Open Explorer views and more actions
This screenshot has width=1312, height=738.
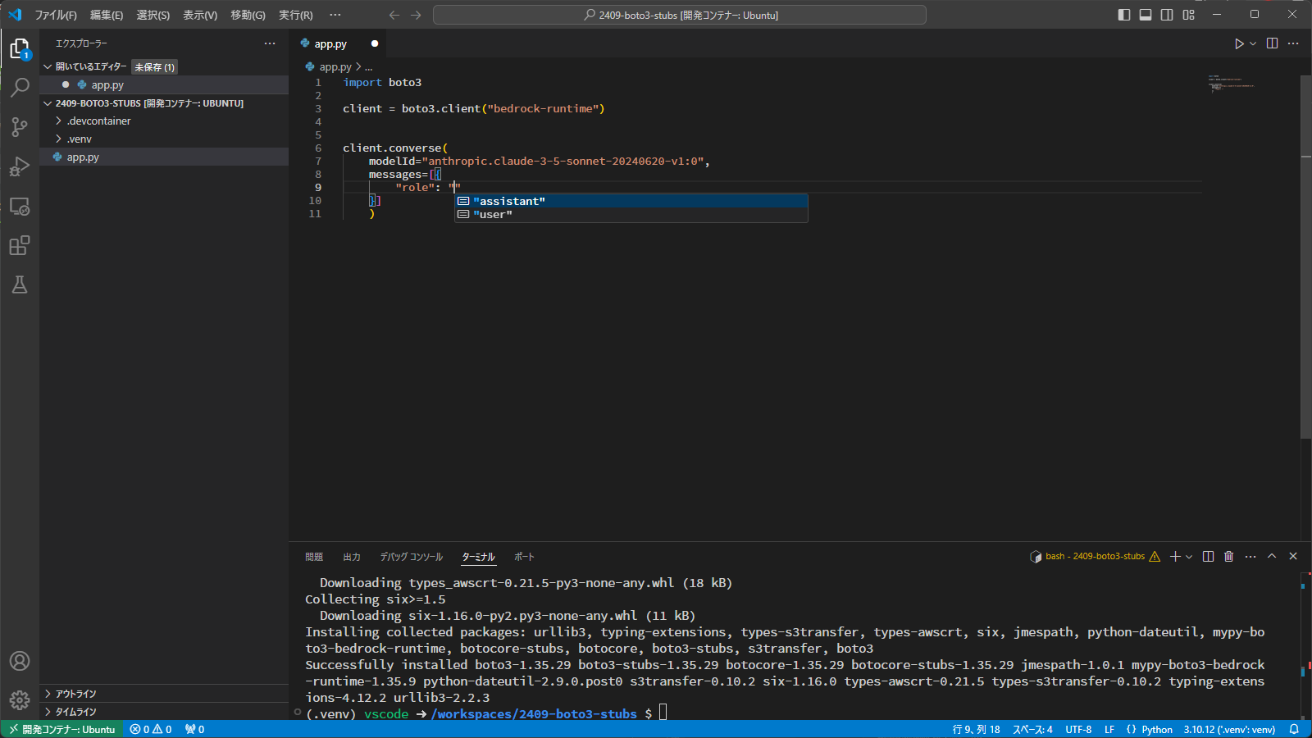click(x=270, y=43)
